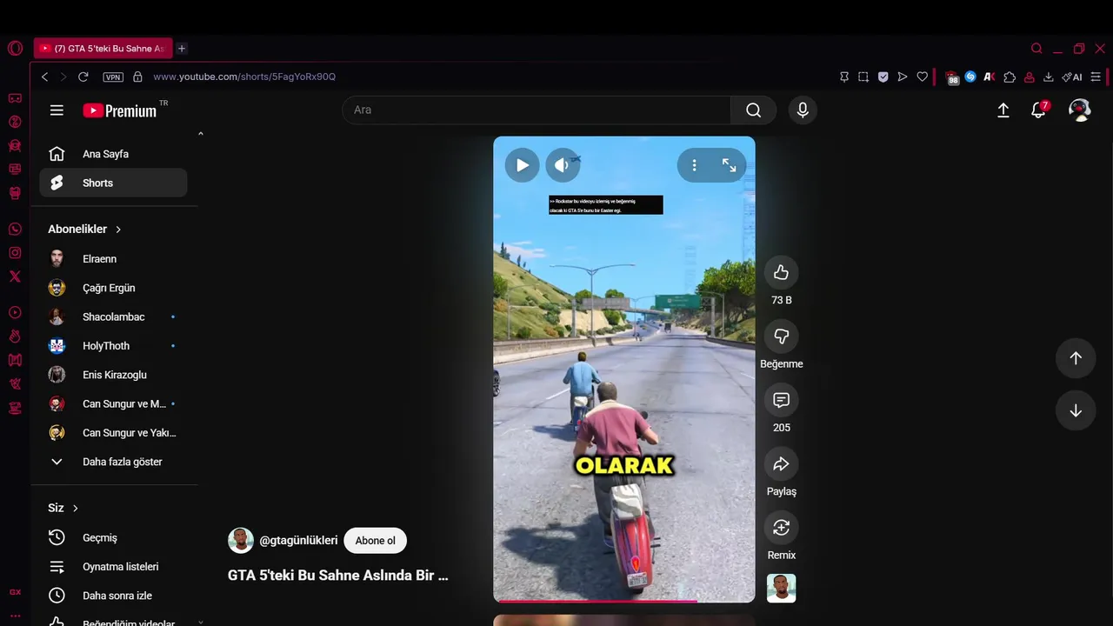Expand the Abonelikler section chevron
This screenshot has width=1113, height=626.
point(118,230)
